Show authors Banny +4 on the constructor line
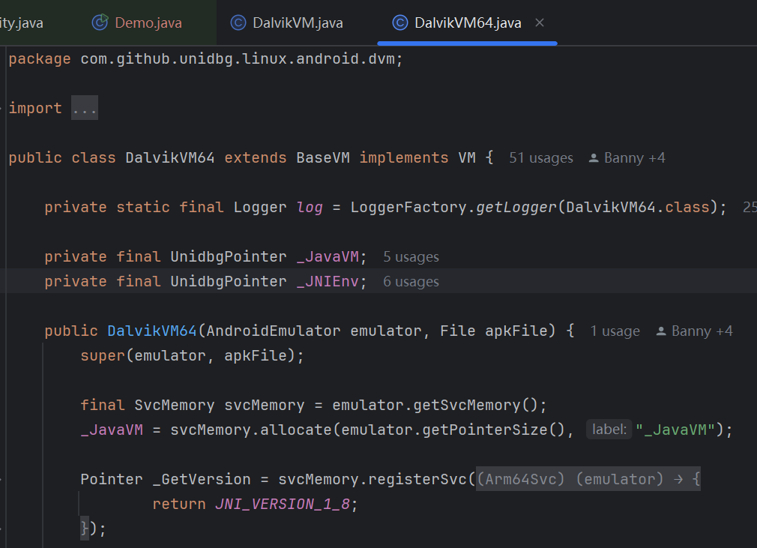This screenshot has width=757, height=548. click(702, 331)
